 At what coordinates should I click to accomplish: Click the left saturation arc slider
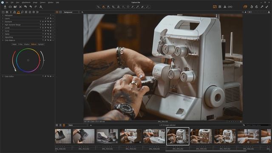[x=13, y=60]
